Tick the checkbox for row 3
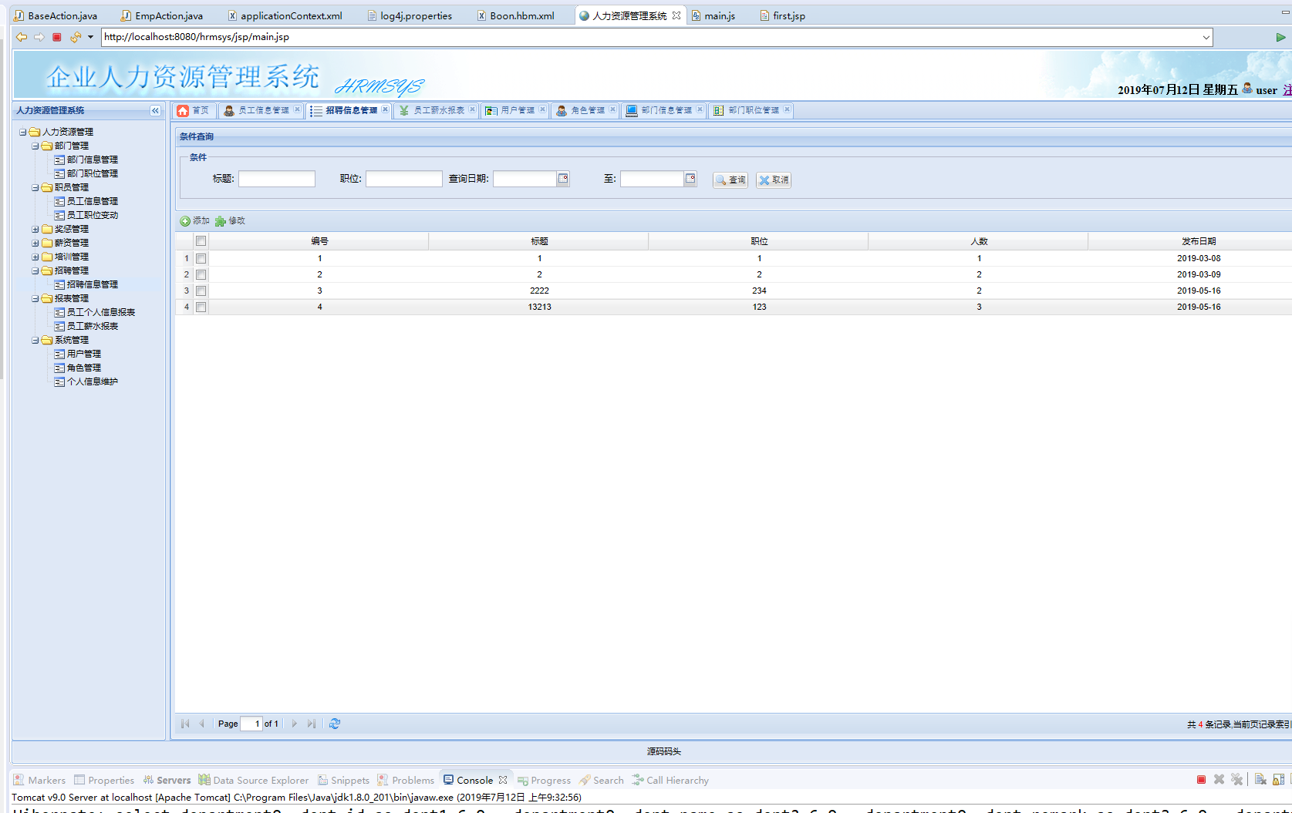 point(201,291)
